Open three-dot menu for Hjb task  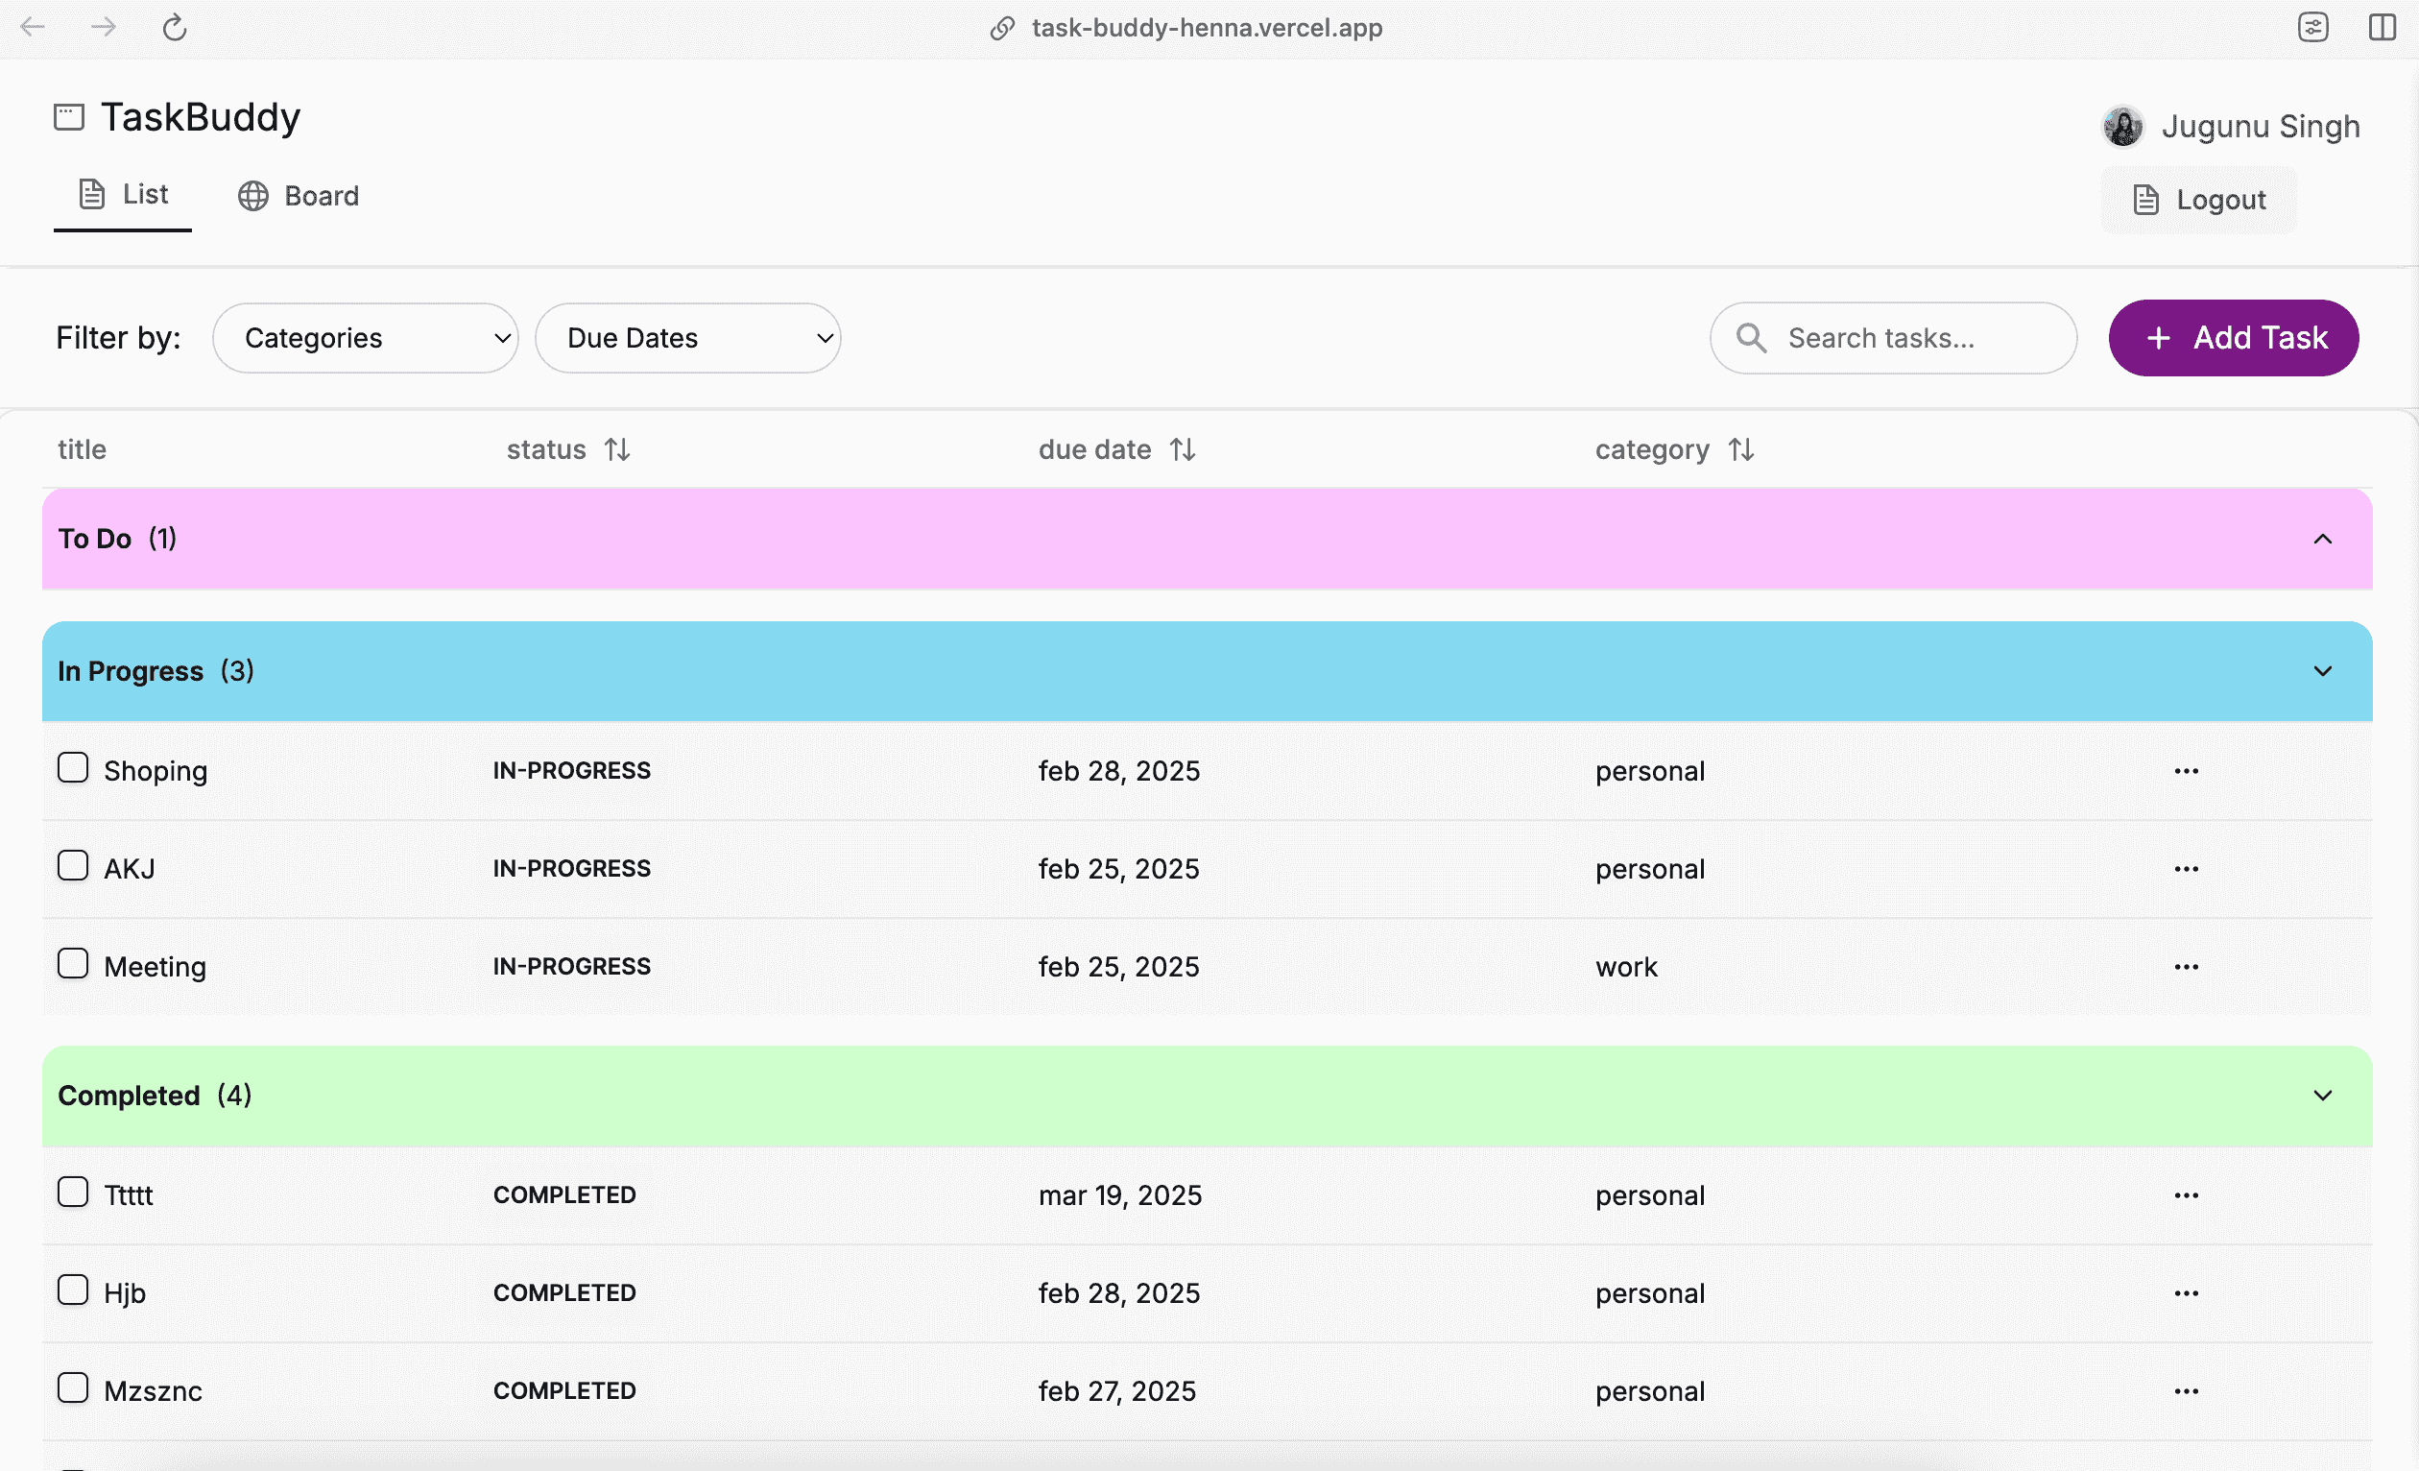[2186, 1293]
